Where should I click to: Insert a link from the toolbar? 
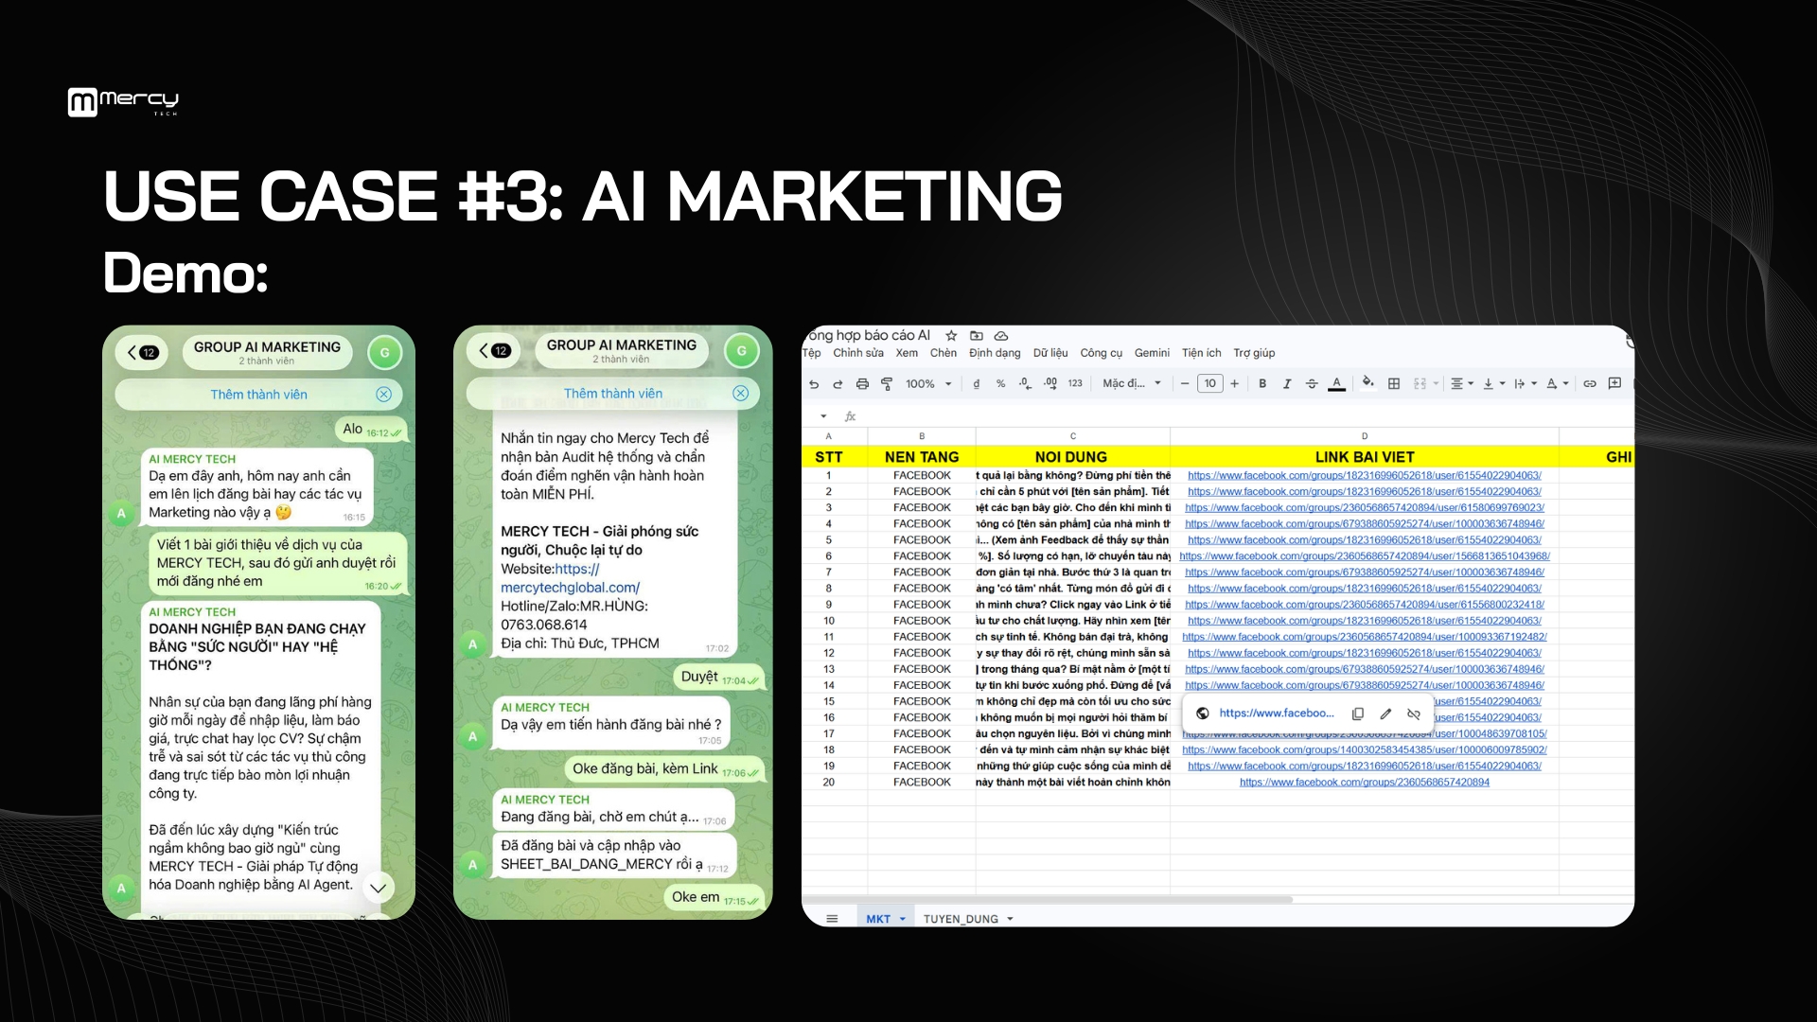(x=1590, y=384)
